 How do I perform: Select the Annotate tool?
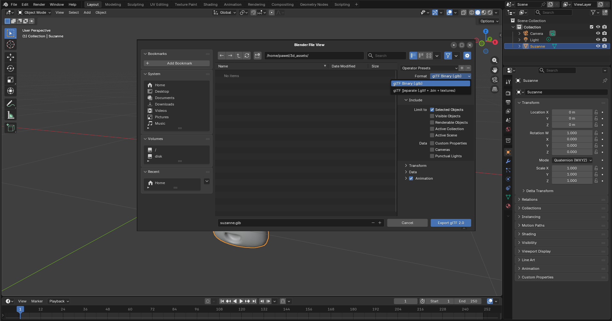[11, 104]
